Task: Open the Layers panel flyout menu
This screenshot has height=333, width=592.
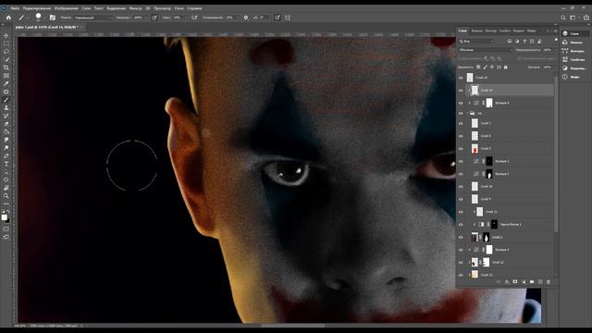Action: 555,31
